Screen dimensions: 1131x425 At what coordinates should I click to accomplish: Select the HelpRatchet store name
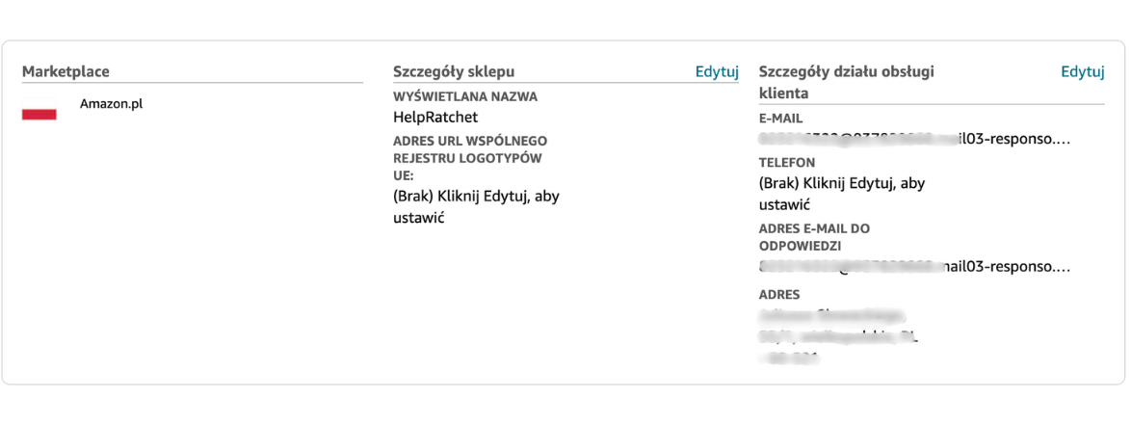pyautogui.click(x=435, y=117)
